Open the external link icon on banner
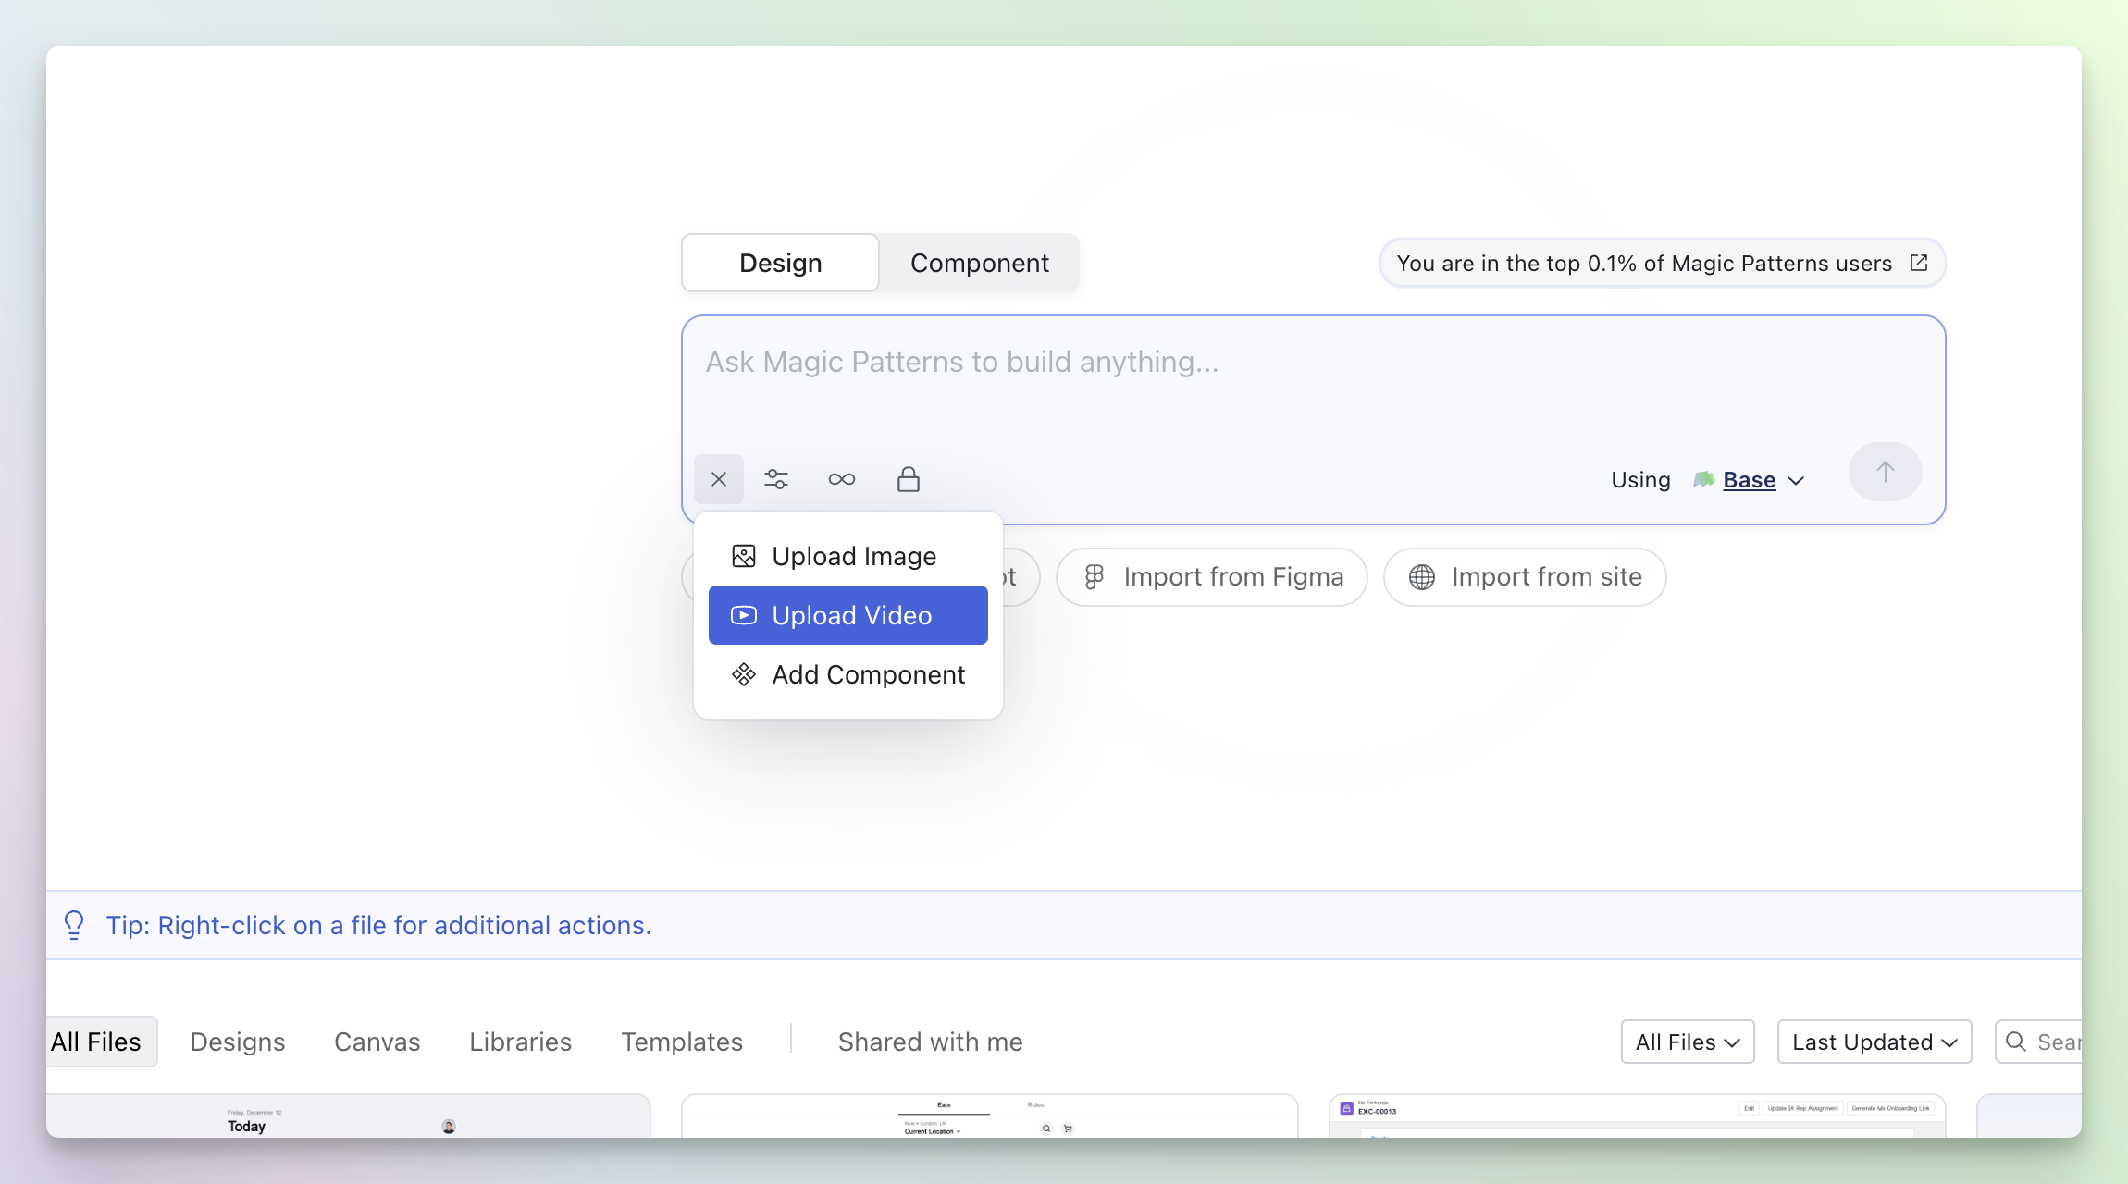Screen dimensions: 2128x1184 tap(1919, 263)
